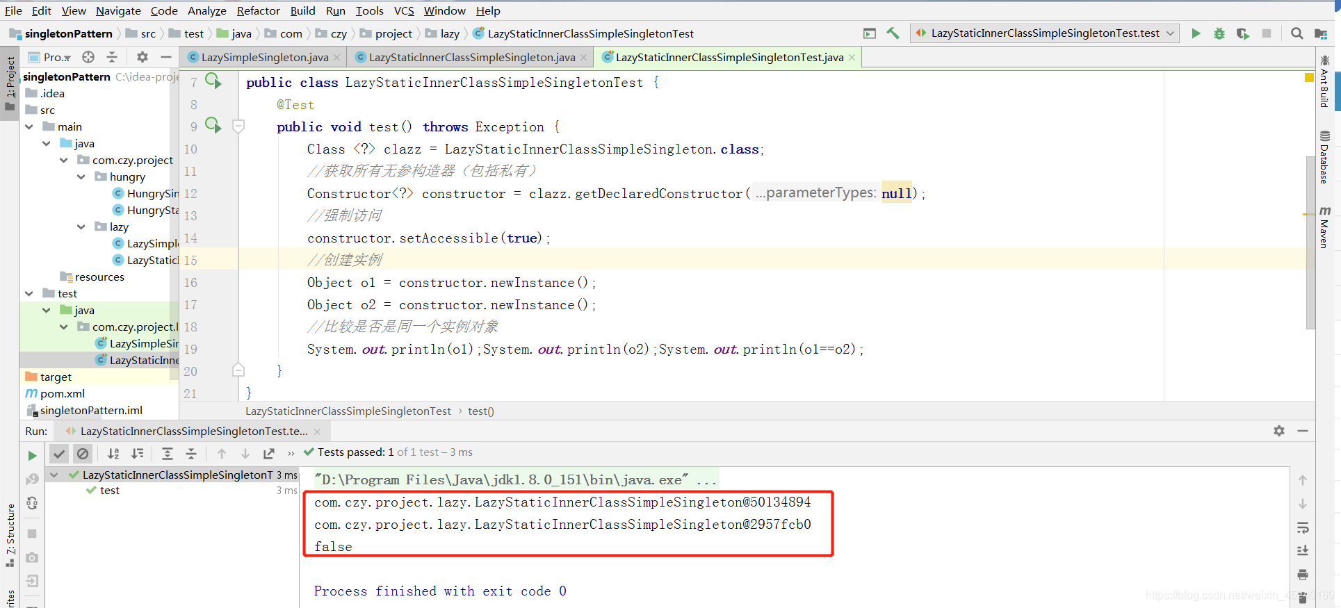Run the selected test configuration
The width and height of the screenshot is (1341, 608).
point(1196,33)
